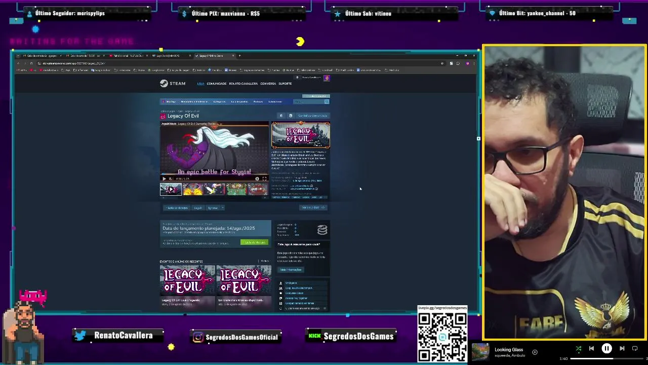
Task: Expand the arrow next to Ignorar
Action: tap(222, 207)
